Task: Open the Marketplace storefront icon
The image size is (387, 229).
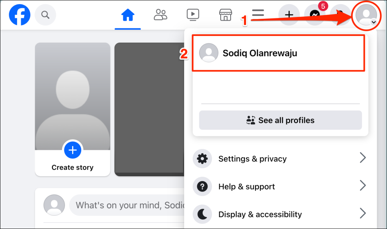Action: point(226,15)
